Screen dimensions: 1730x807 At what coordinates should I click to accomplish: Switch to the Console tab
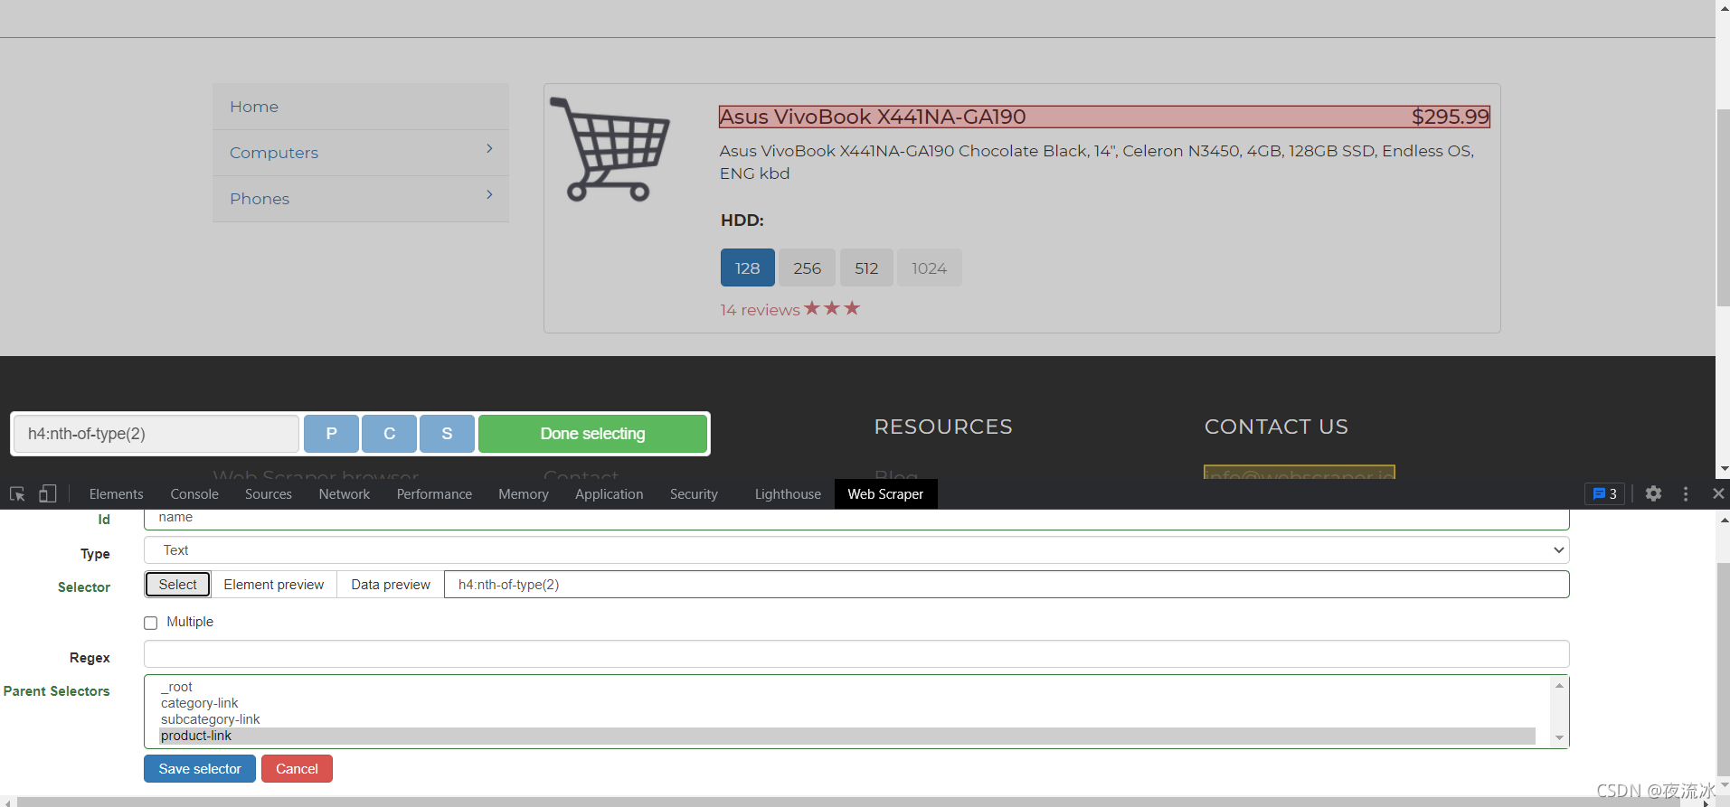[x=194, y=494]
